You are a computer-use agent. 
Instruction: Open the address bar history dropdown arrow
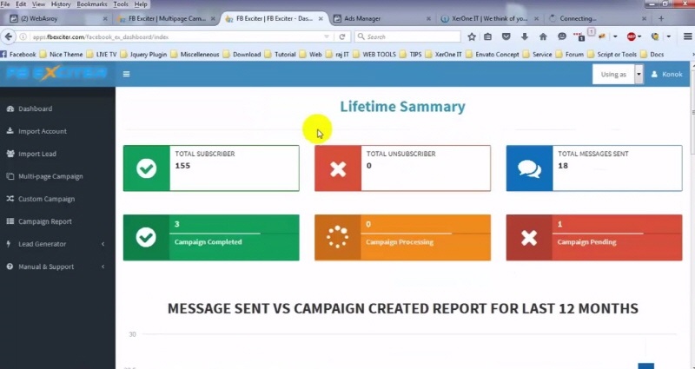point(327,36)
